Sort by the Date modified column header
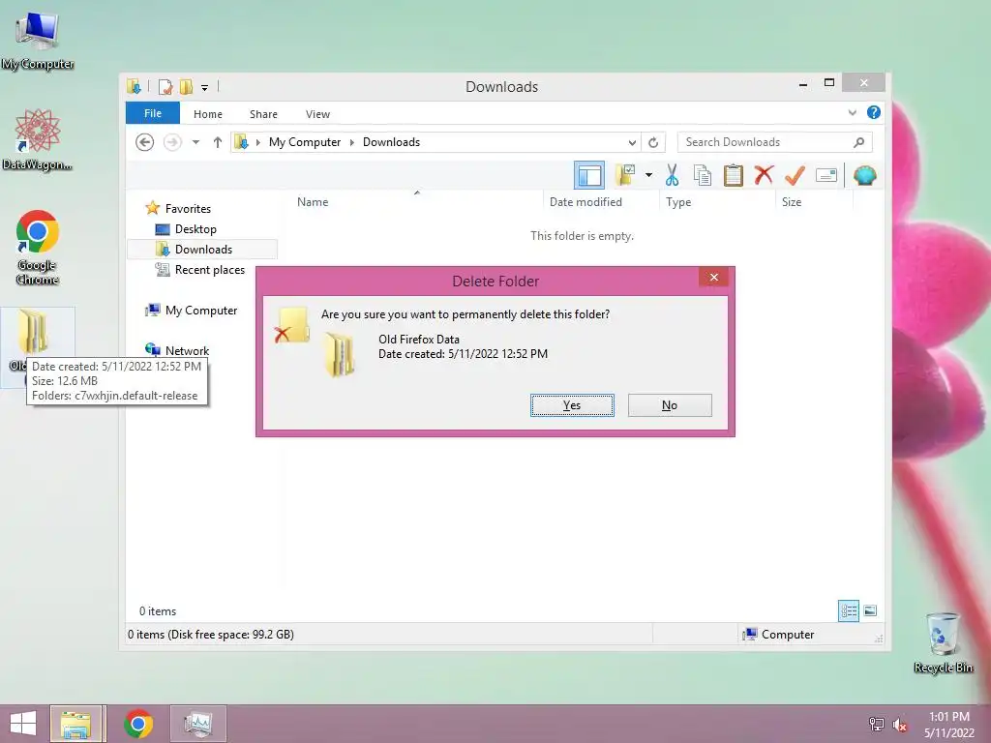This screenshot has height=743, width=991. coord(586,202)
